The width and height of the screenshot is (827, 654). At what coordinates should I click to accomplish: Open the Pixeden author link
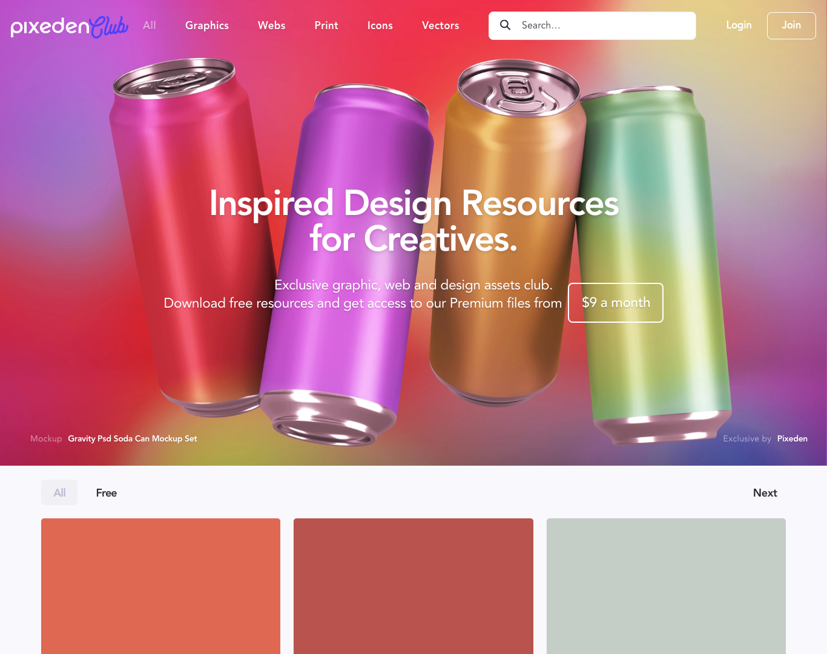point(792,438)
